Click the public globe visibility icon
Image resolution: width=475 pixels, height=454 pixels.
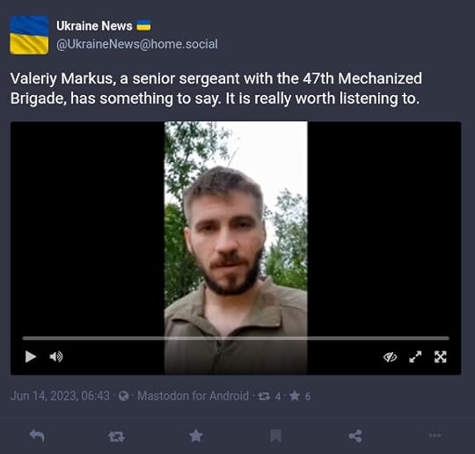[x=124, y=396]
